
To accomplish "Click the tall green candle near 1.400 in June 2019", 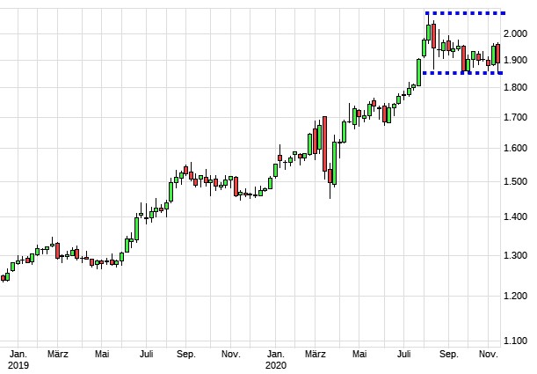I will click(136, 228).
